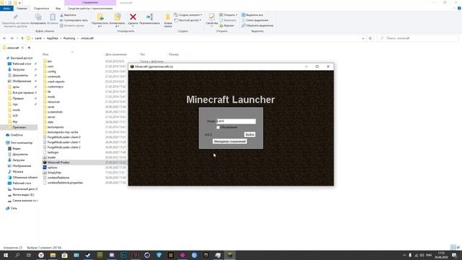Toggle the checkbox under the login field

[218, 127]
